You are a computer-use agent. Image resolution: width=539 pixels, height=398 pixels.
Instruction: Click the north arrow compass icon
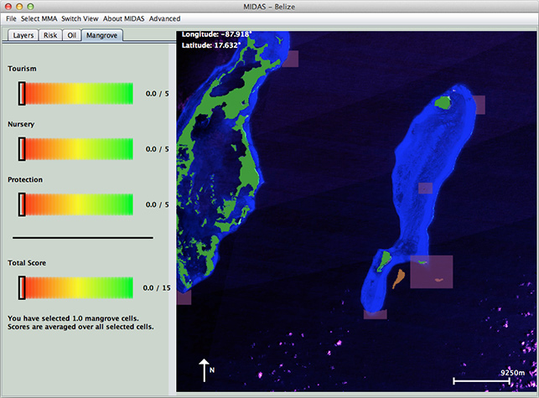click(202, 370)
